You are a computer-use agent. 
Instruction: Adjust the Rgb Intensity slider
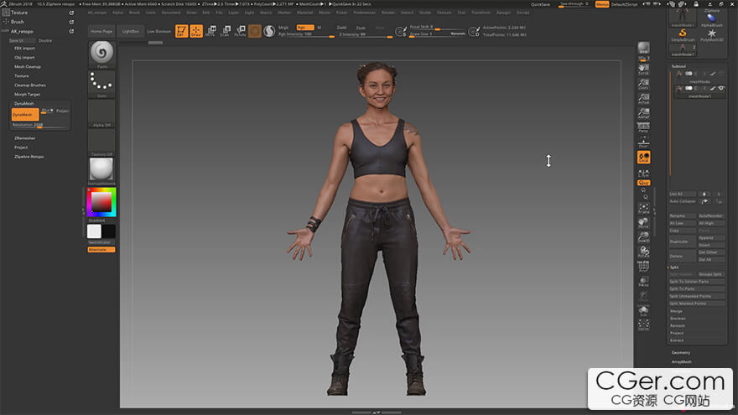(306, 34)
